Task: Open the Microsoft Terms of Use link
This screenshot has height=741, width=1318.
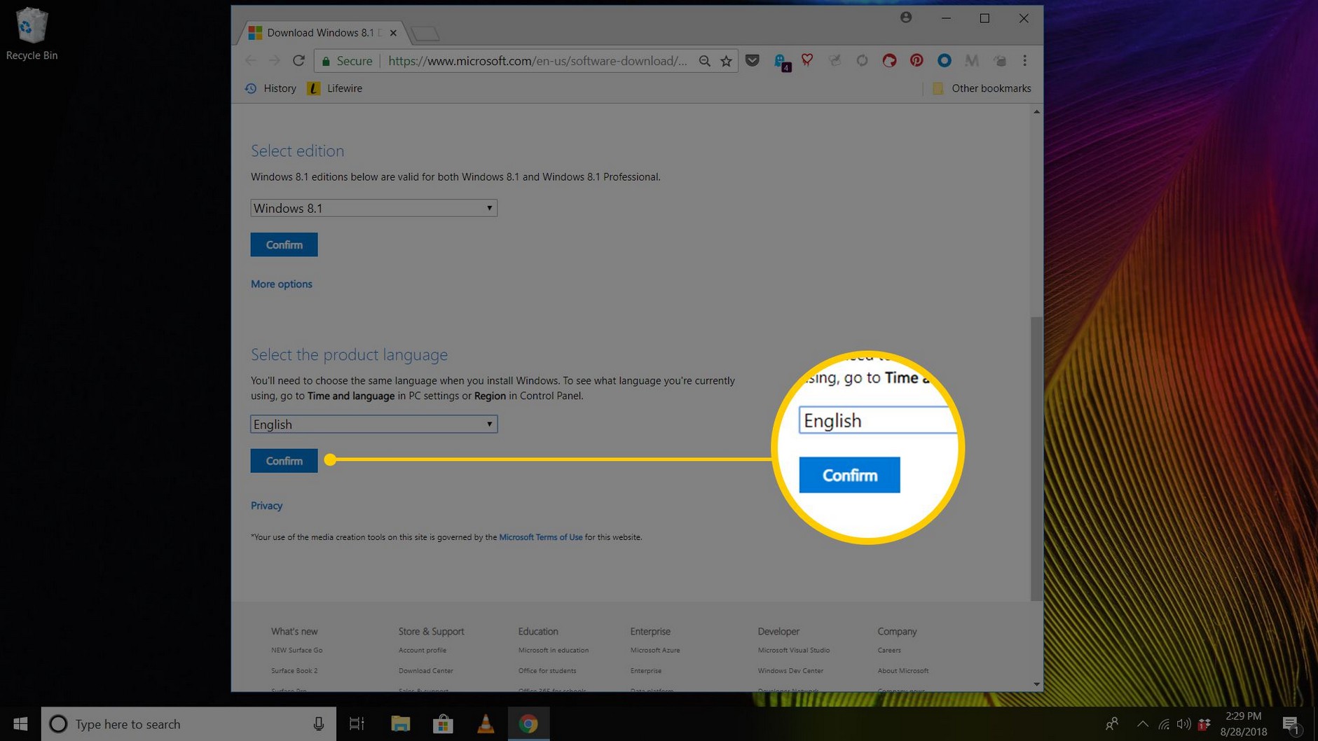Action: tap(540, 537)
